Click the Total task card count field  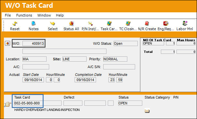pyautogui.click(x=168, y=52)
